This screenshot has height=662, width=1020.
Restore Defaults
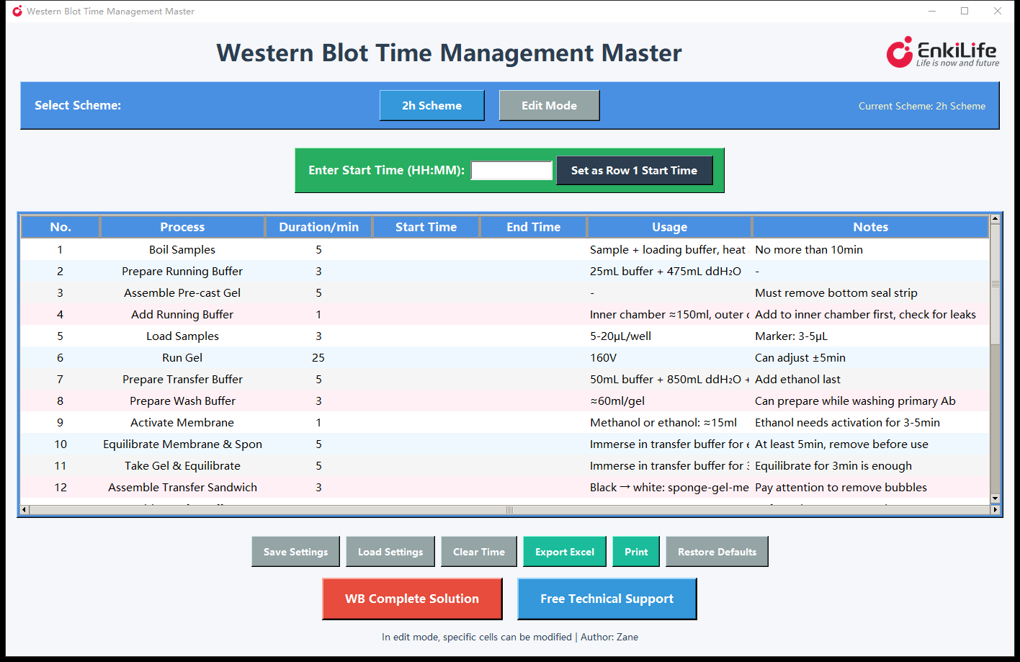pos(717,552)
